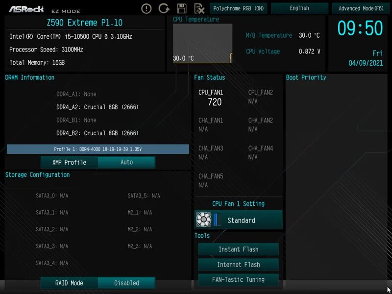Click the CHA_FAN1 N/A entry
This screenshot has height=294, width=392.
pos(211,125)
